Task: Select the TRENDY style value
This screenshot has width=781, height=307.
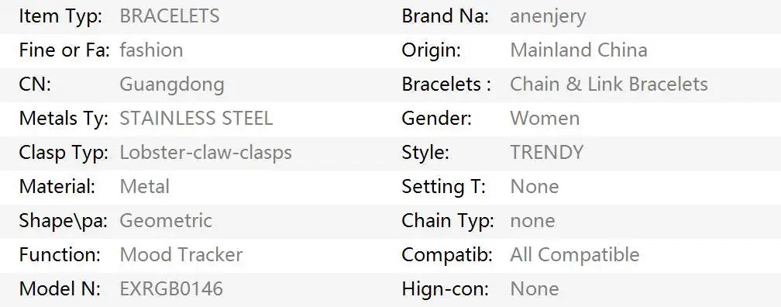Action: point(546,152)
